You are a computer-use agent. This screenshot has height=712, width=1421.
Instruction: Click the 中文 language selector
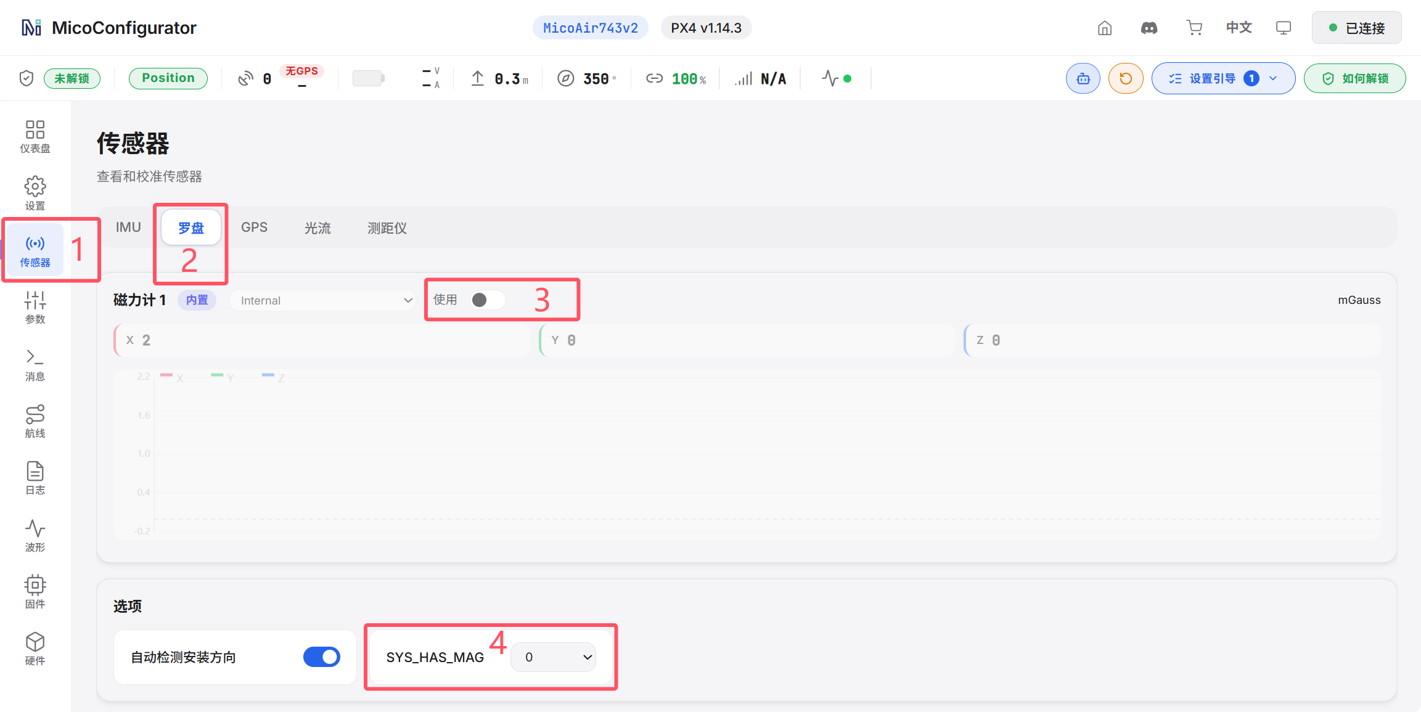(1239, 28)
